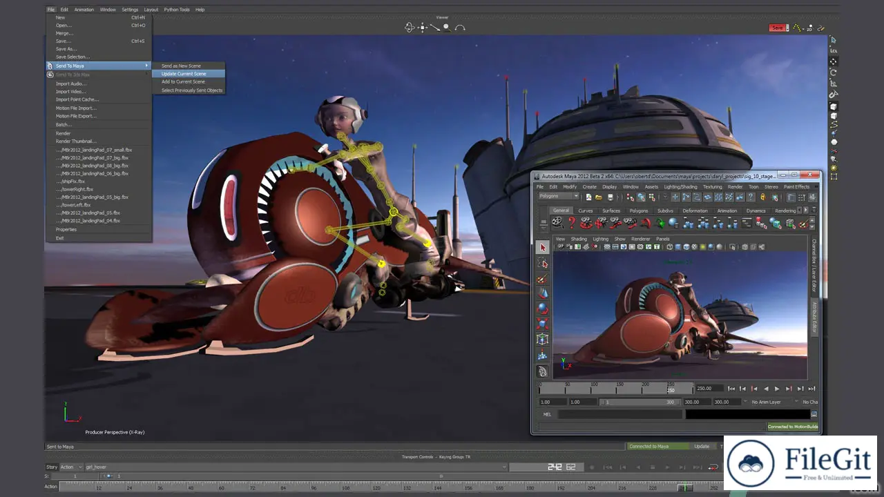Switch to the Dynamics shelf tab
884x497 pixels.
point(756,211)
